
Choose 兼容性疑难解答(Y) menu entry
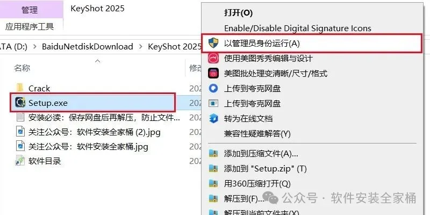(x=257, y=133)
